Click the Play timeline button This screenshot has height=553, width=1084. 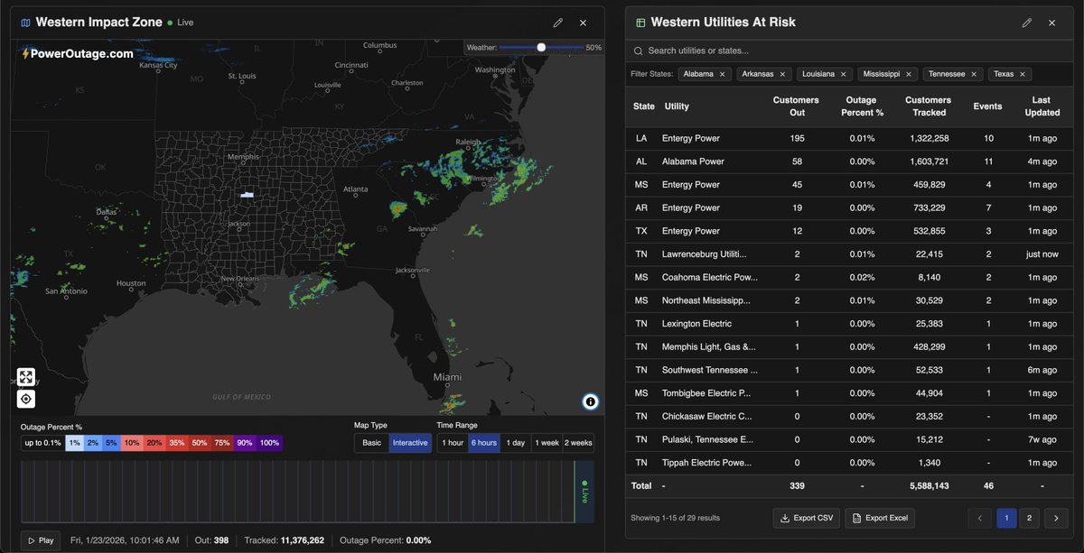coord(41,540)
